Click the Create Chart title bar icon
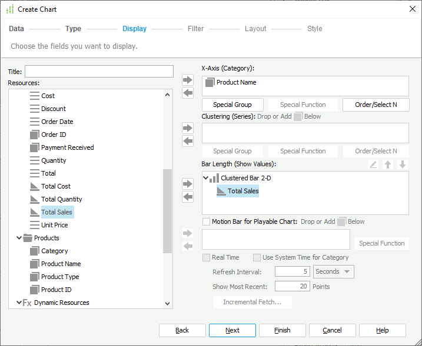The image size is (422, 346). click(10, 9)
